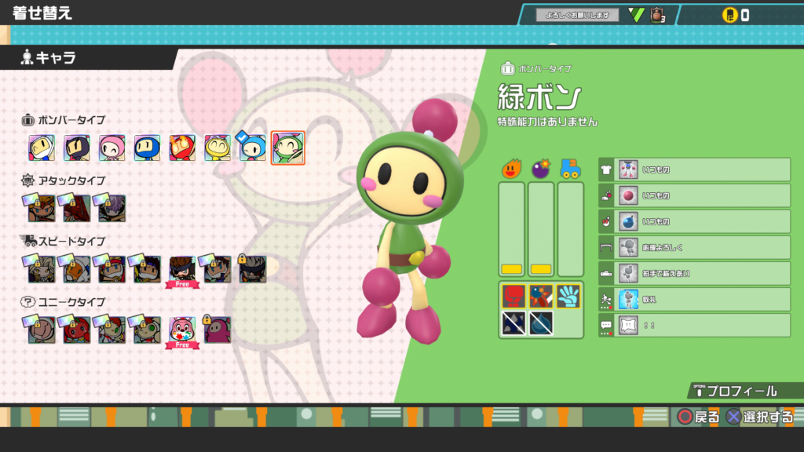
Task: Select the check-marked Aqua Bomber
Action: (252, 147)
